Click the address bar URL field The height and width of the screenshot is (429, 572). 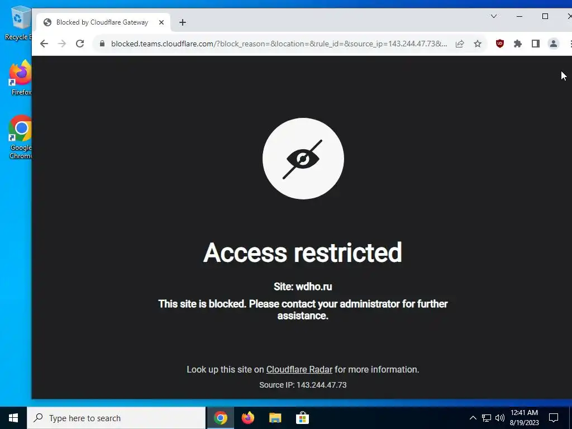[279, 44]
